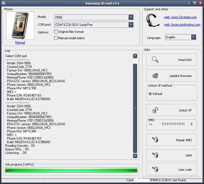Check the Manual model select box
The width and height of the screenshot is (204, 184).
click(x=56, y=38)
